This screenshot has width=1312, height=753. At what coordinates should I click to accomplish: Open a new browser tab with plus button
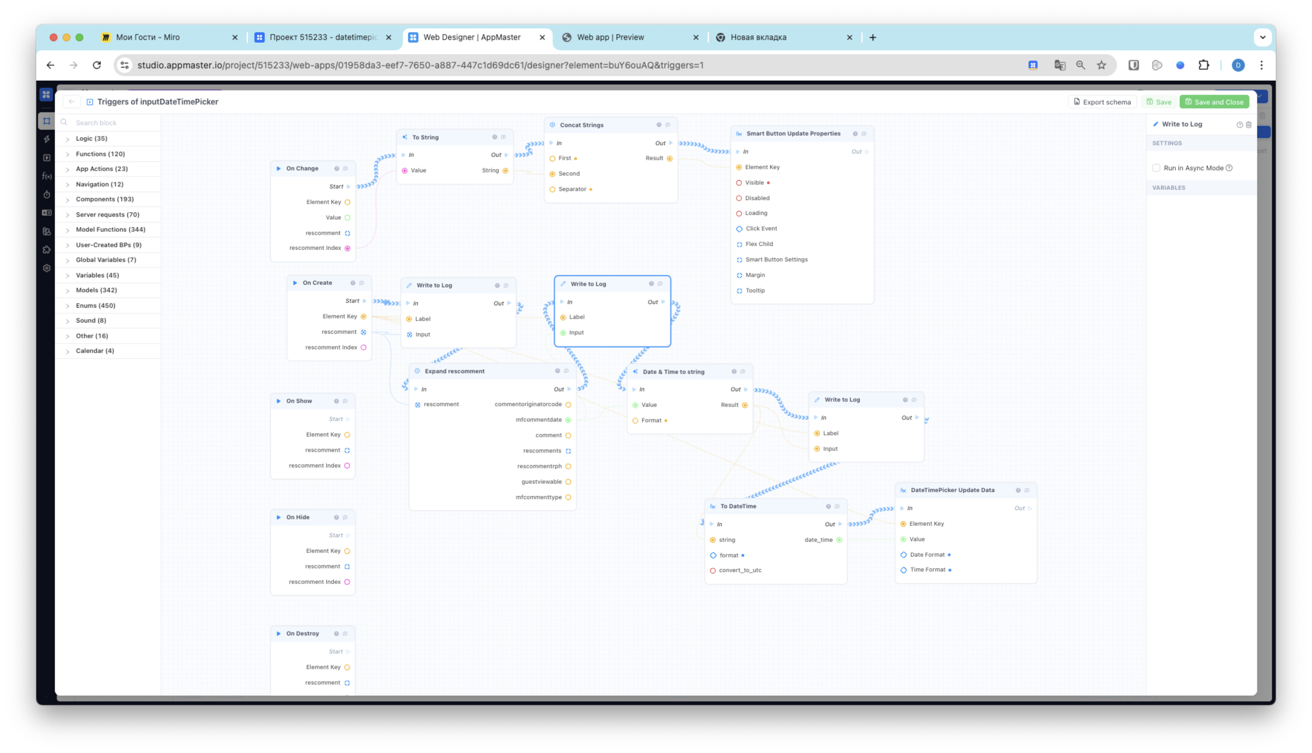coord(873,37)
